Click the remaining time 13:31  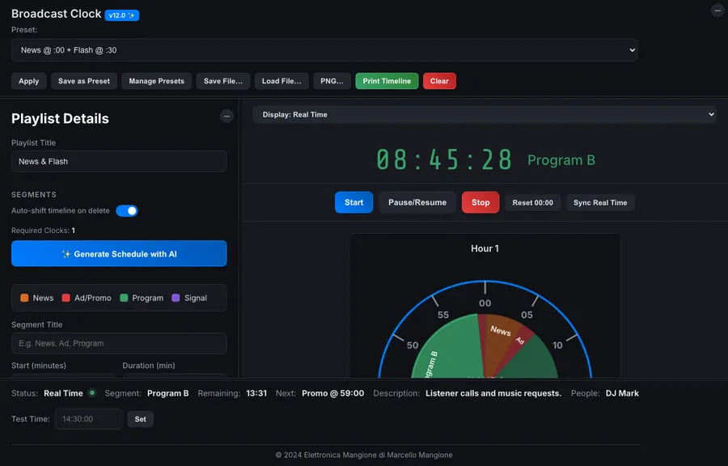(256, 393)
